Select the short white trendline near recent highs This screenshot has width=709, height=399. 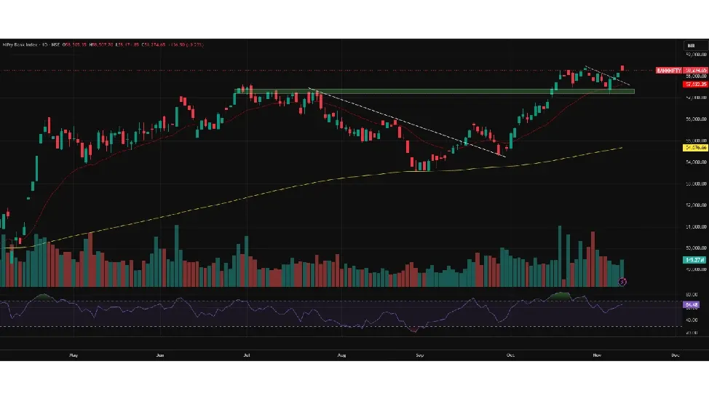point(608,76)
